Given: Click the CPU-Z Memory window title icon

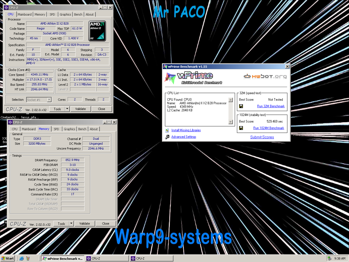Looking at the screenshot, I should (x=10, y=122).
